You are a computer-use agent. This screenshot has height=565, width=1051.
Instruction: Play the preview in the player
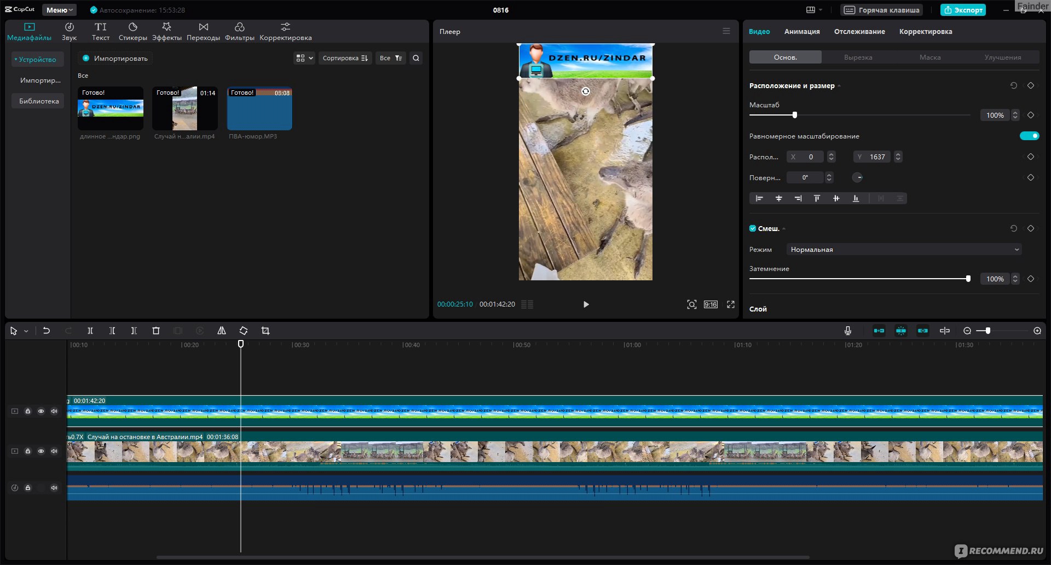pos(586,304)
